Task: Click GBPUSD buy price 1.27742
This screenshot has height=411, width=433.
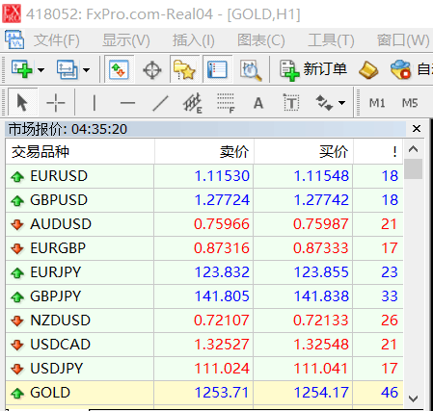Action: 321,200
